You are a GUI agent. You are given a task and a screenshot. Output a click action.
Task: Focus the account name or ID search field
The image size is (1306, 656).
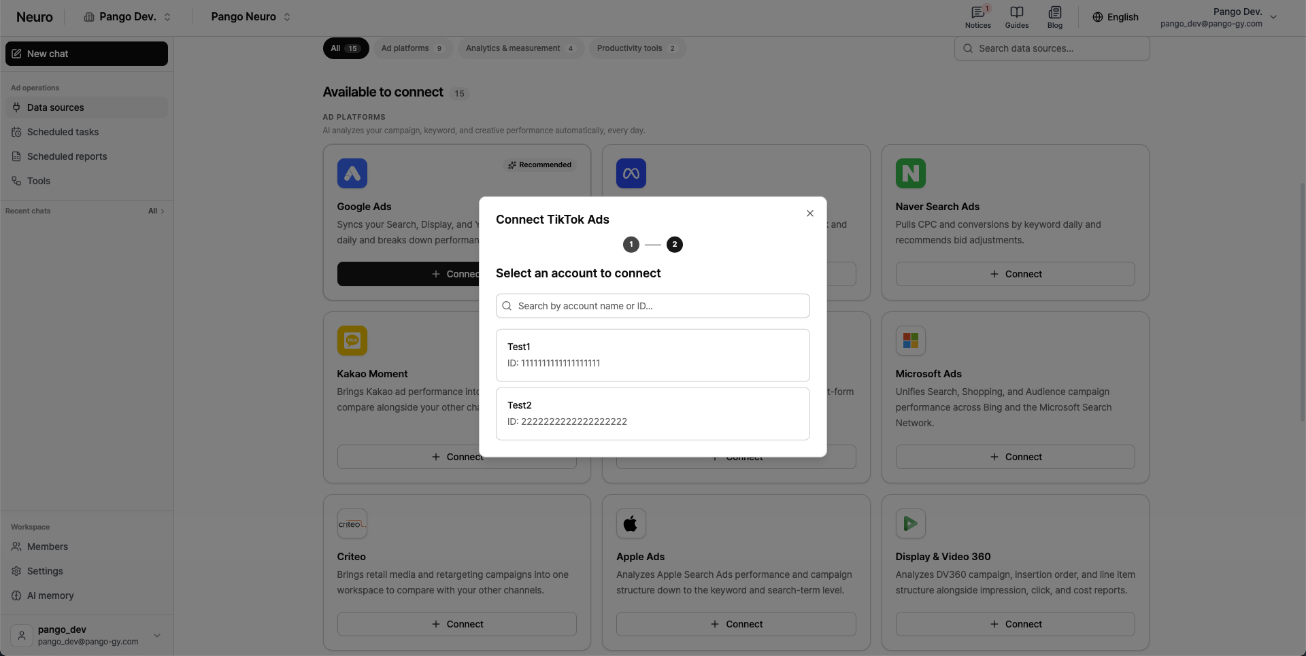652,306
